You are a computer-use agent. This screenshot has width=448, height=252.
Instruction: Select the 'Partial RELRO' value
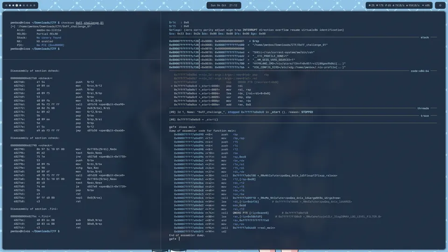click(x=47, y=34)
